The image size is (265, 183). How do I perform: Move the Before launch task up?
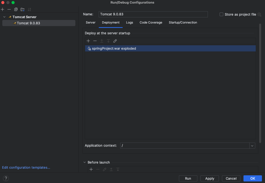(111, 169)
